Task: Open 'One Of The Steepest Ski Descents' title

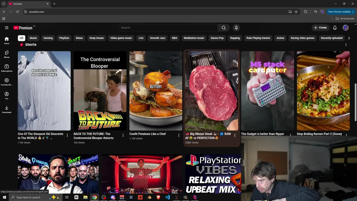Action: click(41, 136)
